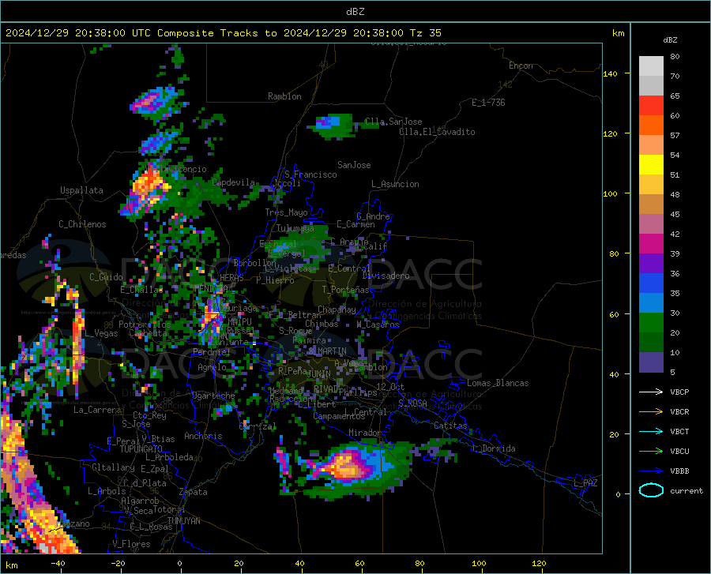Click the red 65 dBZ legend swatch
The width and height of the screenshot is (711, 574).
[651, 106]
